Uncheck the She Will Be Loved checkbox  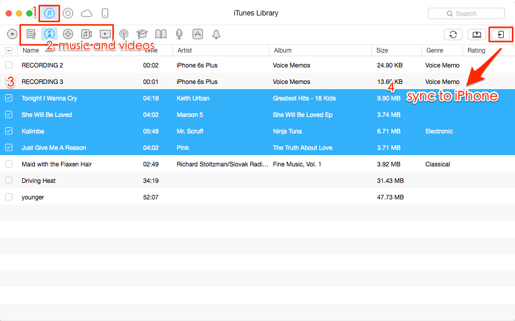pos(9,114)
